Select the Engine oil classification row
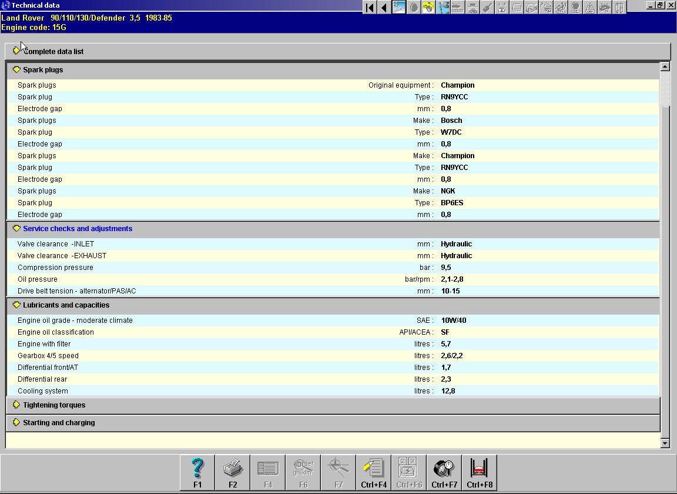 (x=333, y=332)
